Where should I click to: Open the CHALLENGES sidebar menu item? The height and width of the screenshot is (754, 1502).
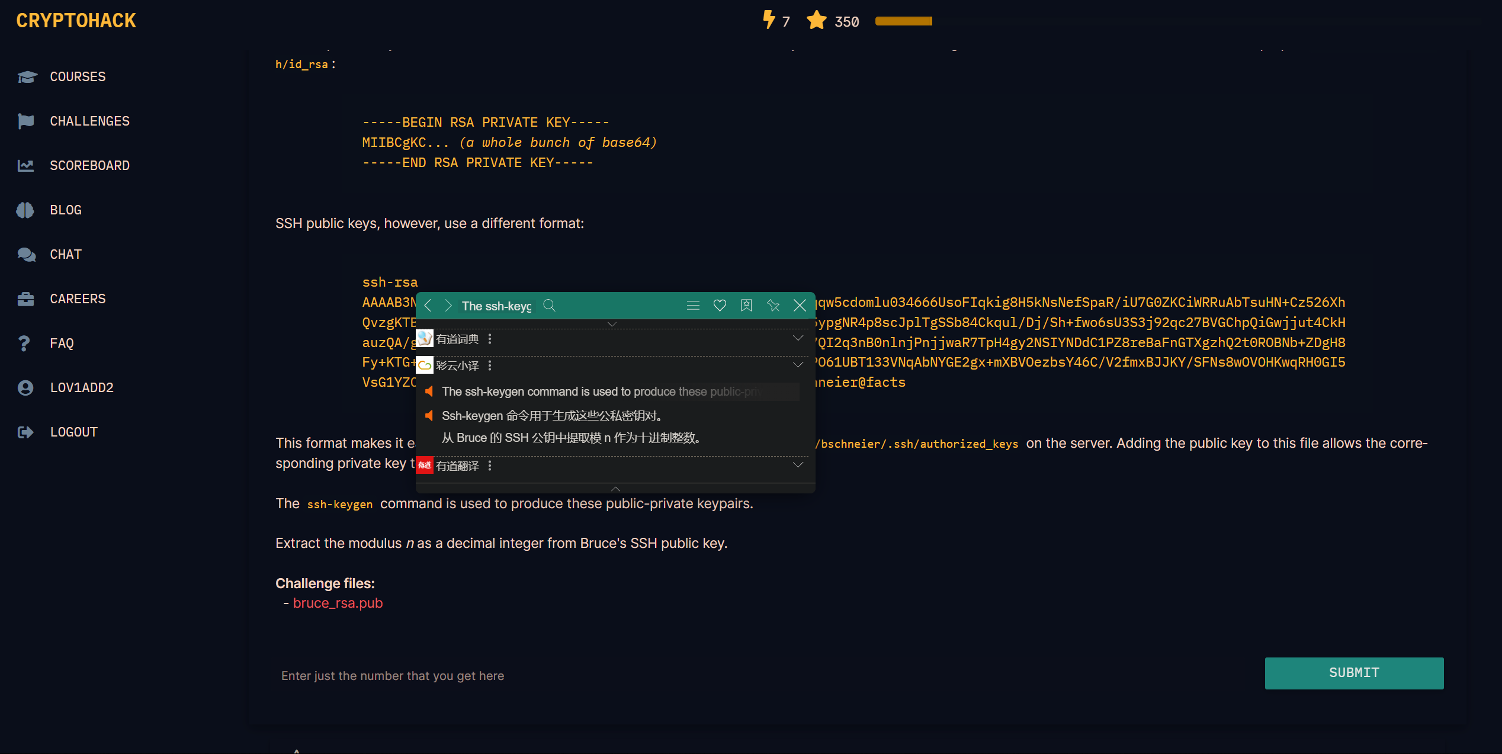point(89,121)
